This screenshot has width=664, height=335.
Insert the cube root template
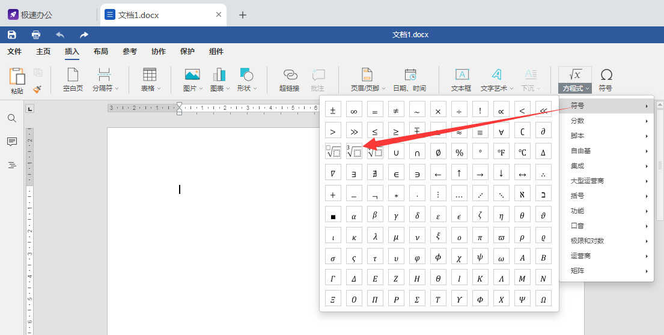354,151
